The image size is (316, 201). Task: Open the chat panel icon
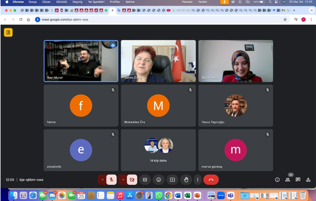[x=298, y=180]
